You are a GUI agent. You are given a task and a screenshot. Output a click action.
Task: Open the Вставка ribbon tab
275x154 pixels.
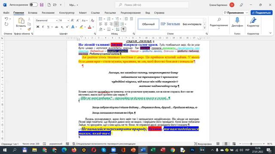tap(33, 13)
